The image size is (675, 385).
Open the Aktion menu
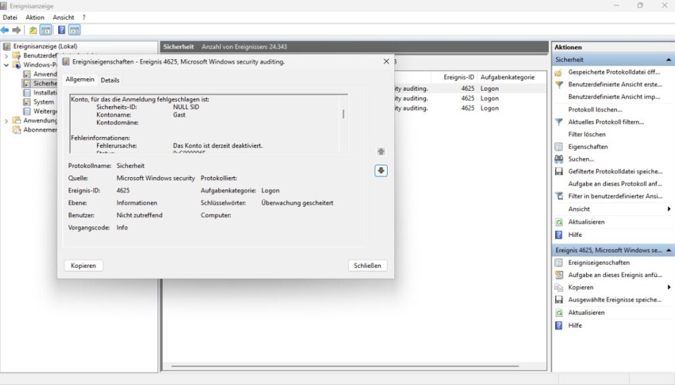(35, 18)
